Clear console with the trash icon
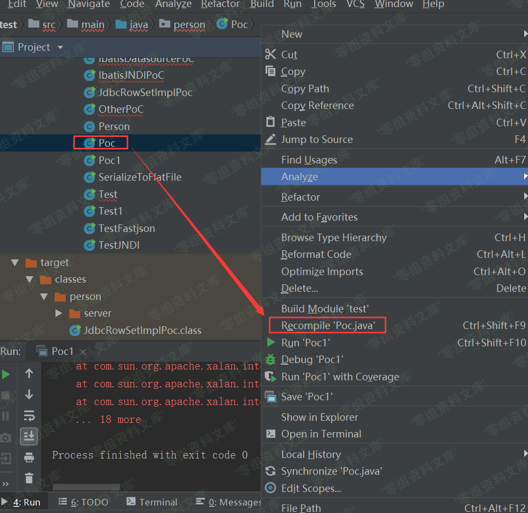 29,478
